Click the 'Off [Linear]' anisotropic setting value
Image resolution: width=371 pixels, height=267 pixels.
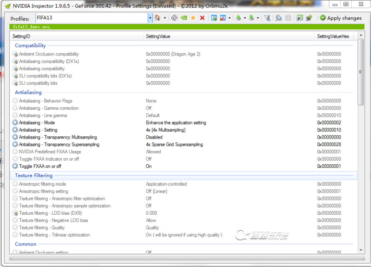pyautogui.click(x=157, y=191)
